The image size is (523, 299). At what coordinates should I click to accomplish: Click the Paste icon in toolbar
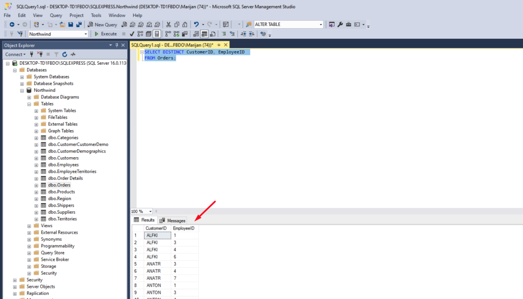click(x=185, y=24)
